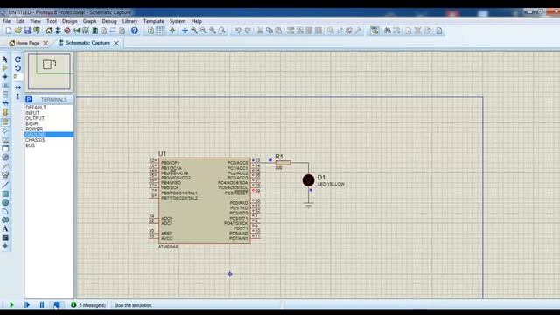
Task: Open the File menu
Action: tap(6, 21)
